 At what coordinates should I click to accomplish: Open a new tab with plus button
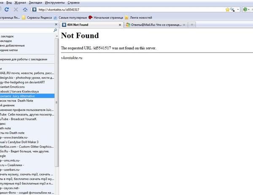pos(192,25)
